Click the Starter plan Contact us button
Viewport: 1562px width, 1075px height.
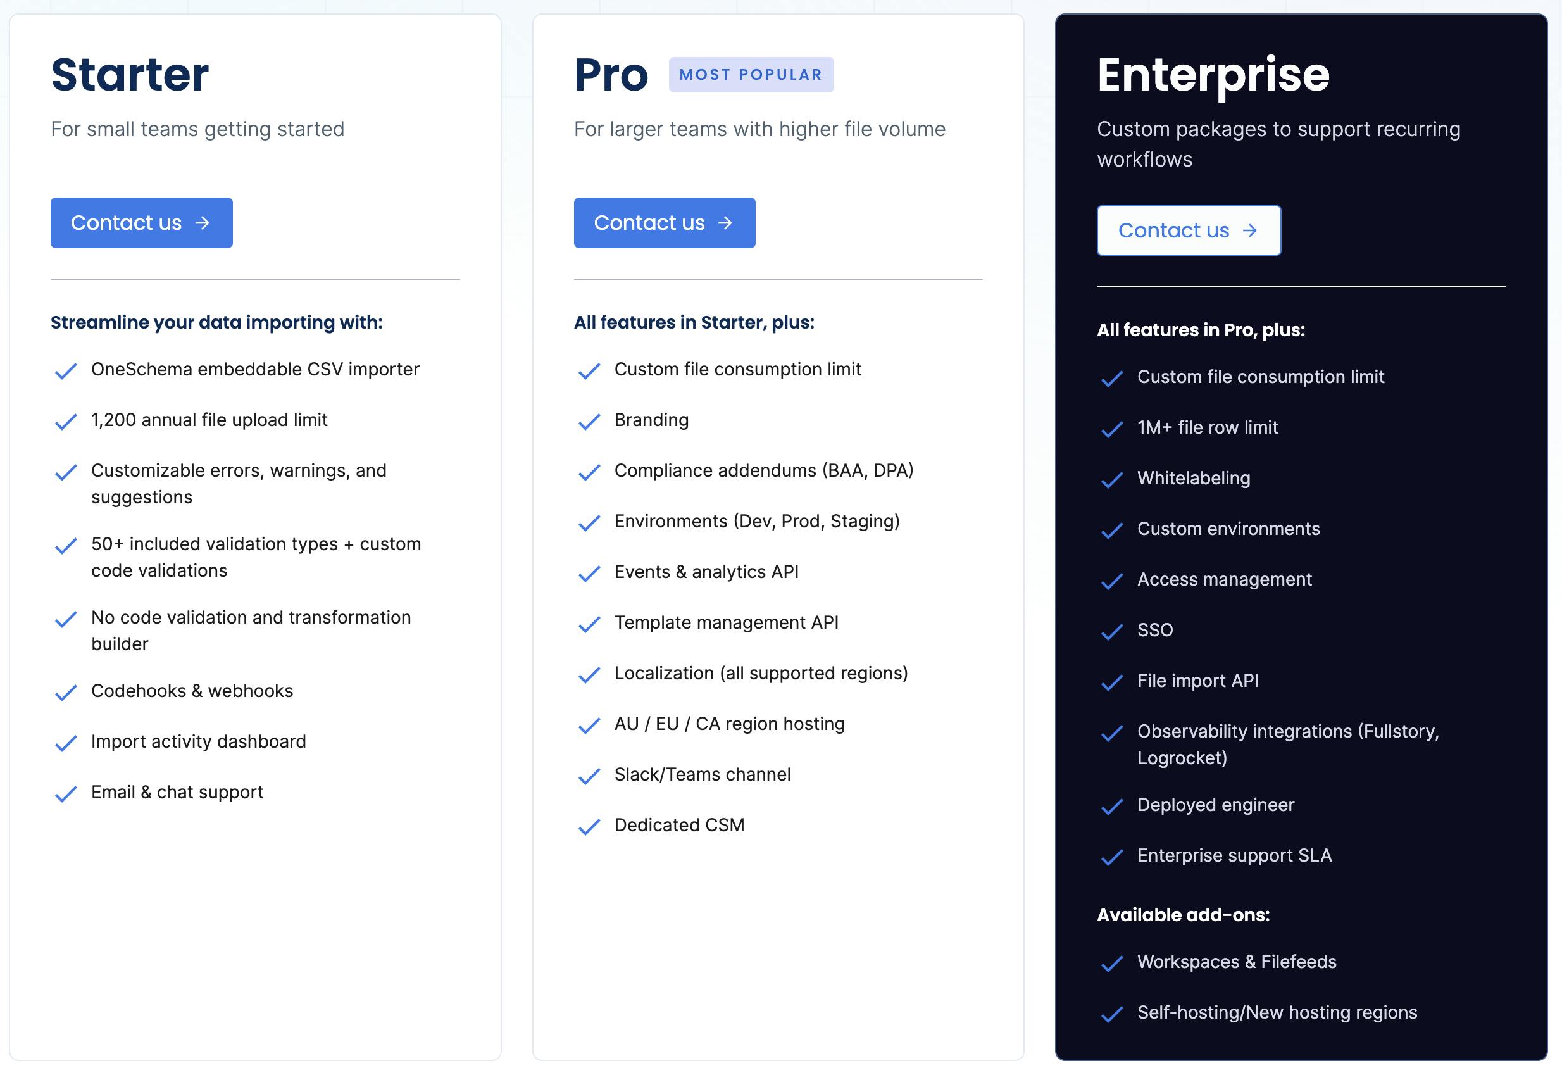coord(141,223)
